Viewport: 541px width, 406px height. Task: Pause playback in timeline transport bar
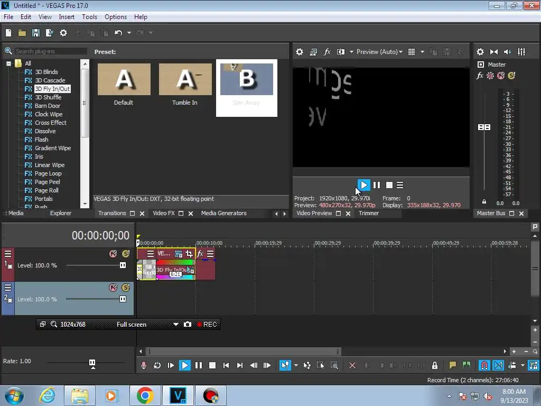[x=199, y=365]
